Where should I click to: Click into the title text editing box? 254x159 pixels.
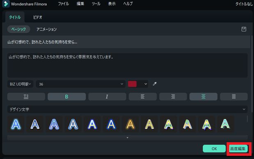click(127, 65)
